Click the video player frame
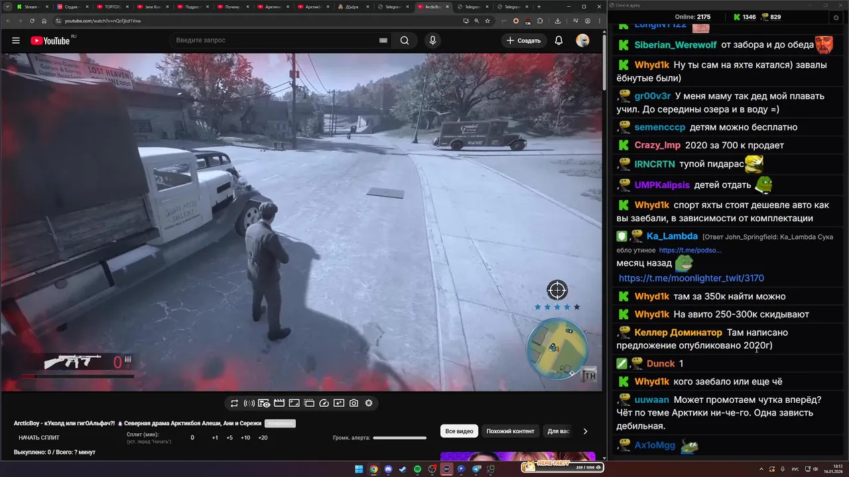This screenshot has width=849, height=477. pos(302,222)
